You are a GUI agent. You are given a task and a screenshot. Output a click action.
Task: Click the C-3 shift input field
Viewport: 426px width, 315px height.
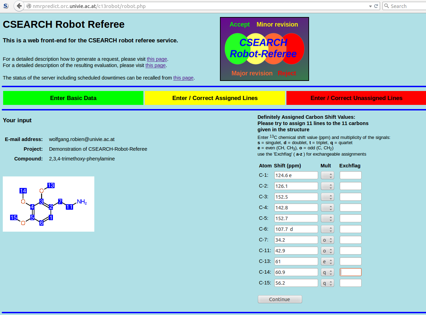[x=296, y=197]
